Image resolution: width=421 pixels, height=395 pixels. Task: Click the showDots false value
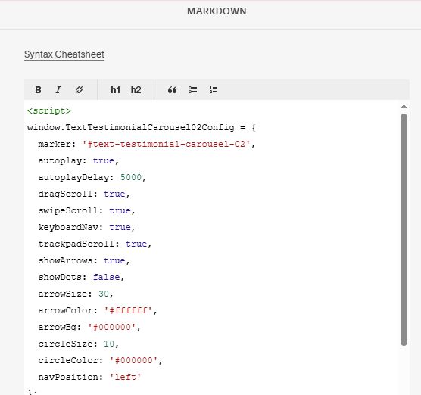[x=106, y=277]
